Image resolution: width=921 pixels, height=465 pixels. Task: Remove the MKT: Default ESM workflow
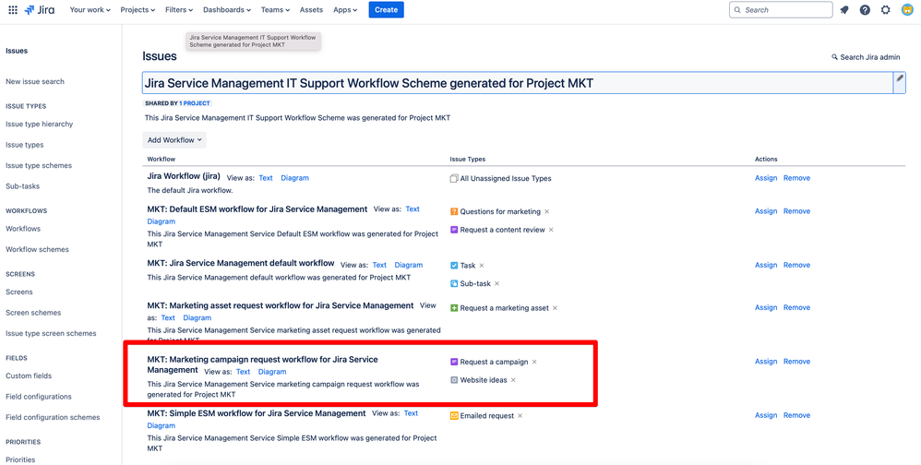pyautogui.click(x=796, y=210)
